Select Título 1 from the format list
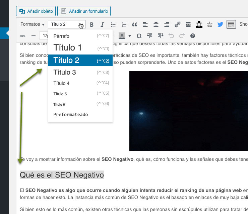Viewport: 248px width, 214px height. (x=80, y=48)
